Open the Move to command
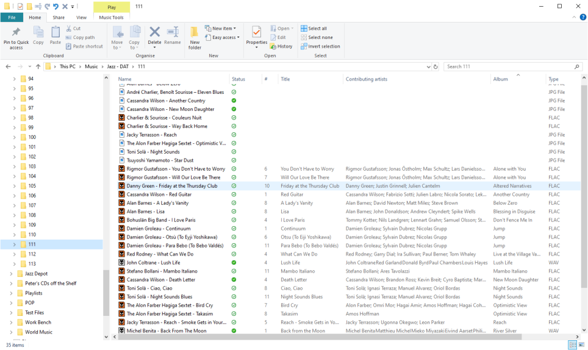Screen dimensions: 588x350 117,38
